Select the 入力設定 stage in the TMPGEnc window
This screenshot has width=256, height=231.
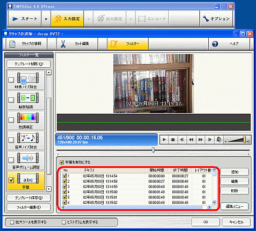pos(67,19)
